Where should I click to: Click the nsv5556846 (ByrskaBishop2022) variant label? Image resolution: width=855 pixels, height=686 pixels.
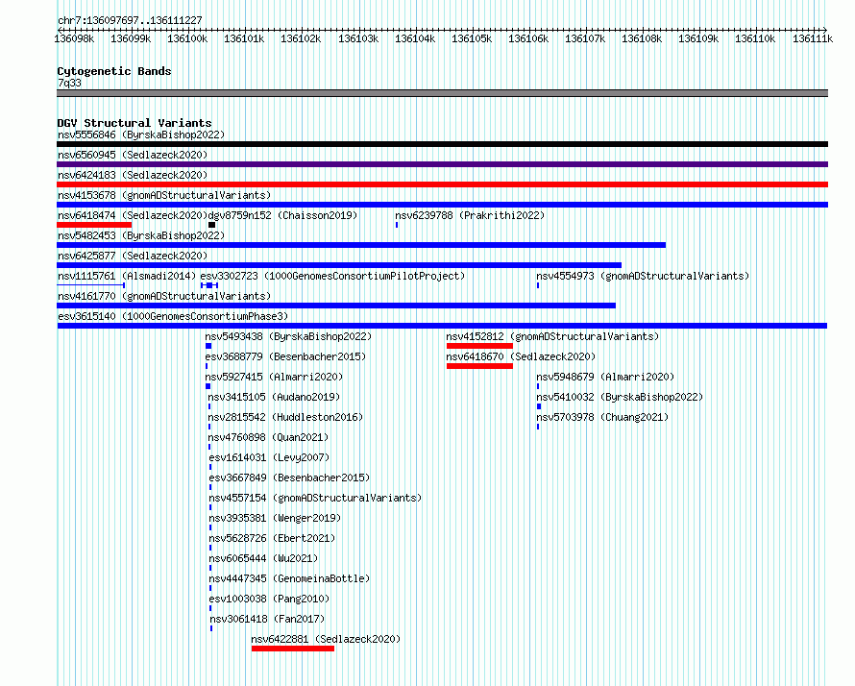pos(141,135)
